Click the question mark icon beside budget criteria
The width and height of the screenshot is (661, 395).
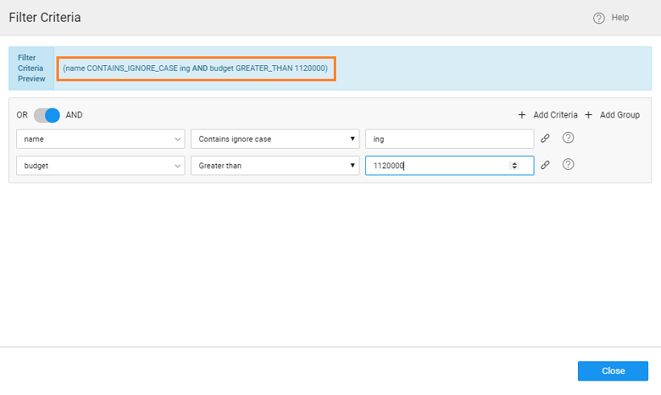point(568,165)
